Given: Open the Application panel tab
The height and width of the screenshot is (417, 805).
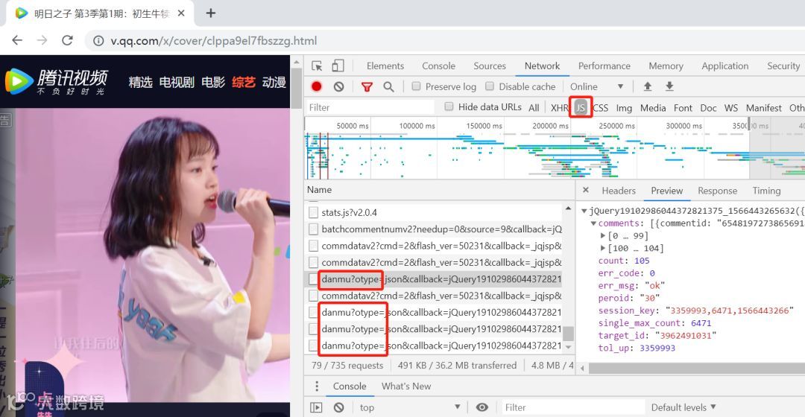Looking at the screenshot, I should tap(725, 66).
